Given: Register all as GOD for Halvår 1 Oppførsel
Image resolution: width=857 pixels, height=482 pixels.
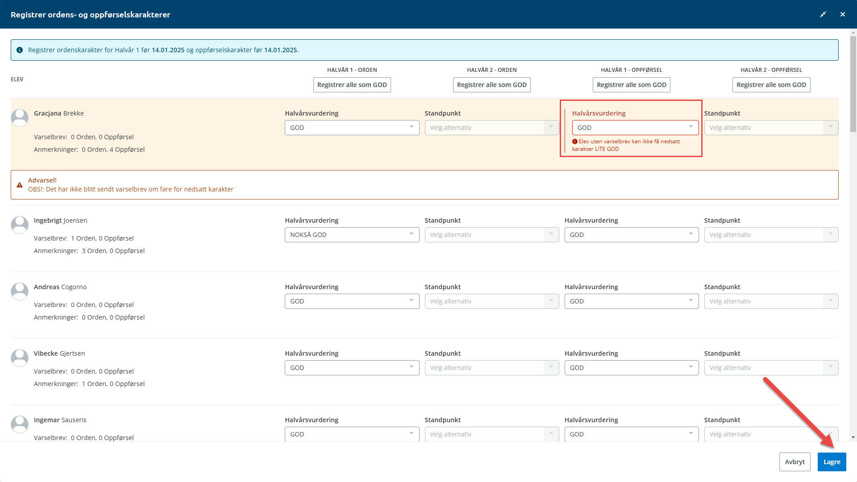Looking at the screenshot, I should point(631,85).
